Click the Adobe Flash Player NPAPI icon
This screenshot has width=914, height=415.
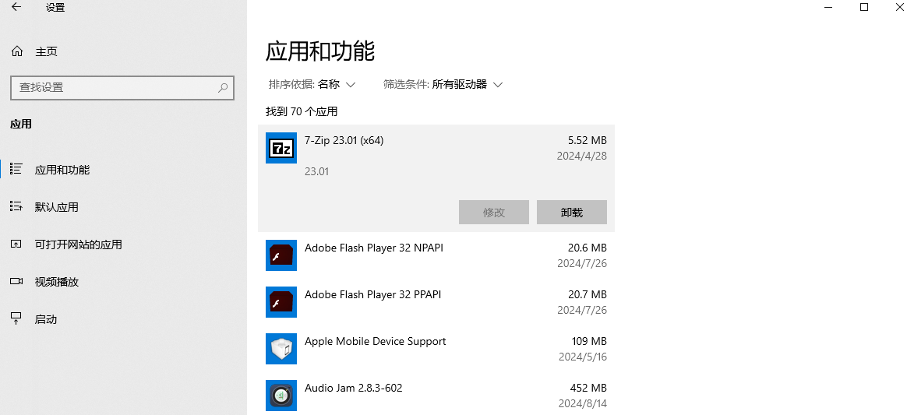tap(281, 255)
